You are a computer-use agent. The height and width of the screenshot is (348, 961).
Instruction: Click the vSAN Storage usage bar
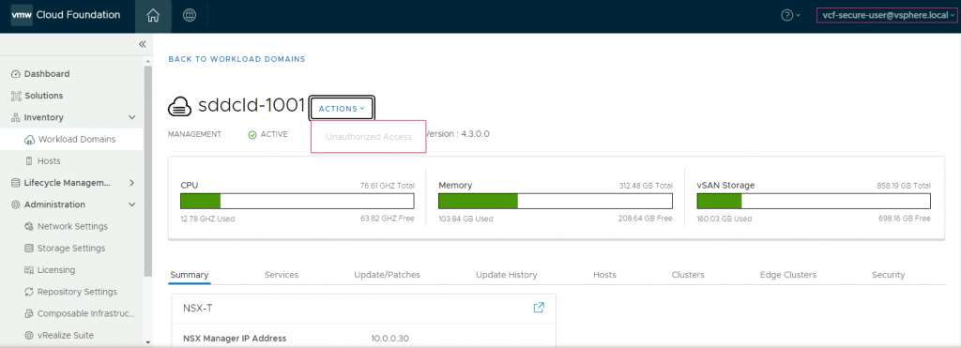814,201
